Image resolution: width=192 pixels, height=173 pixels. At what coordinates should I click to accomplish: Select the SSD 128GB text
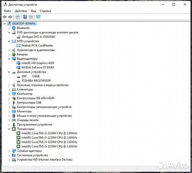tap(30, 76)
